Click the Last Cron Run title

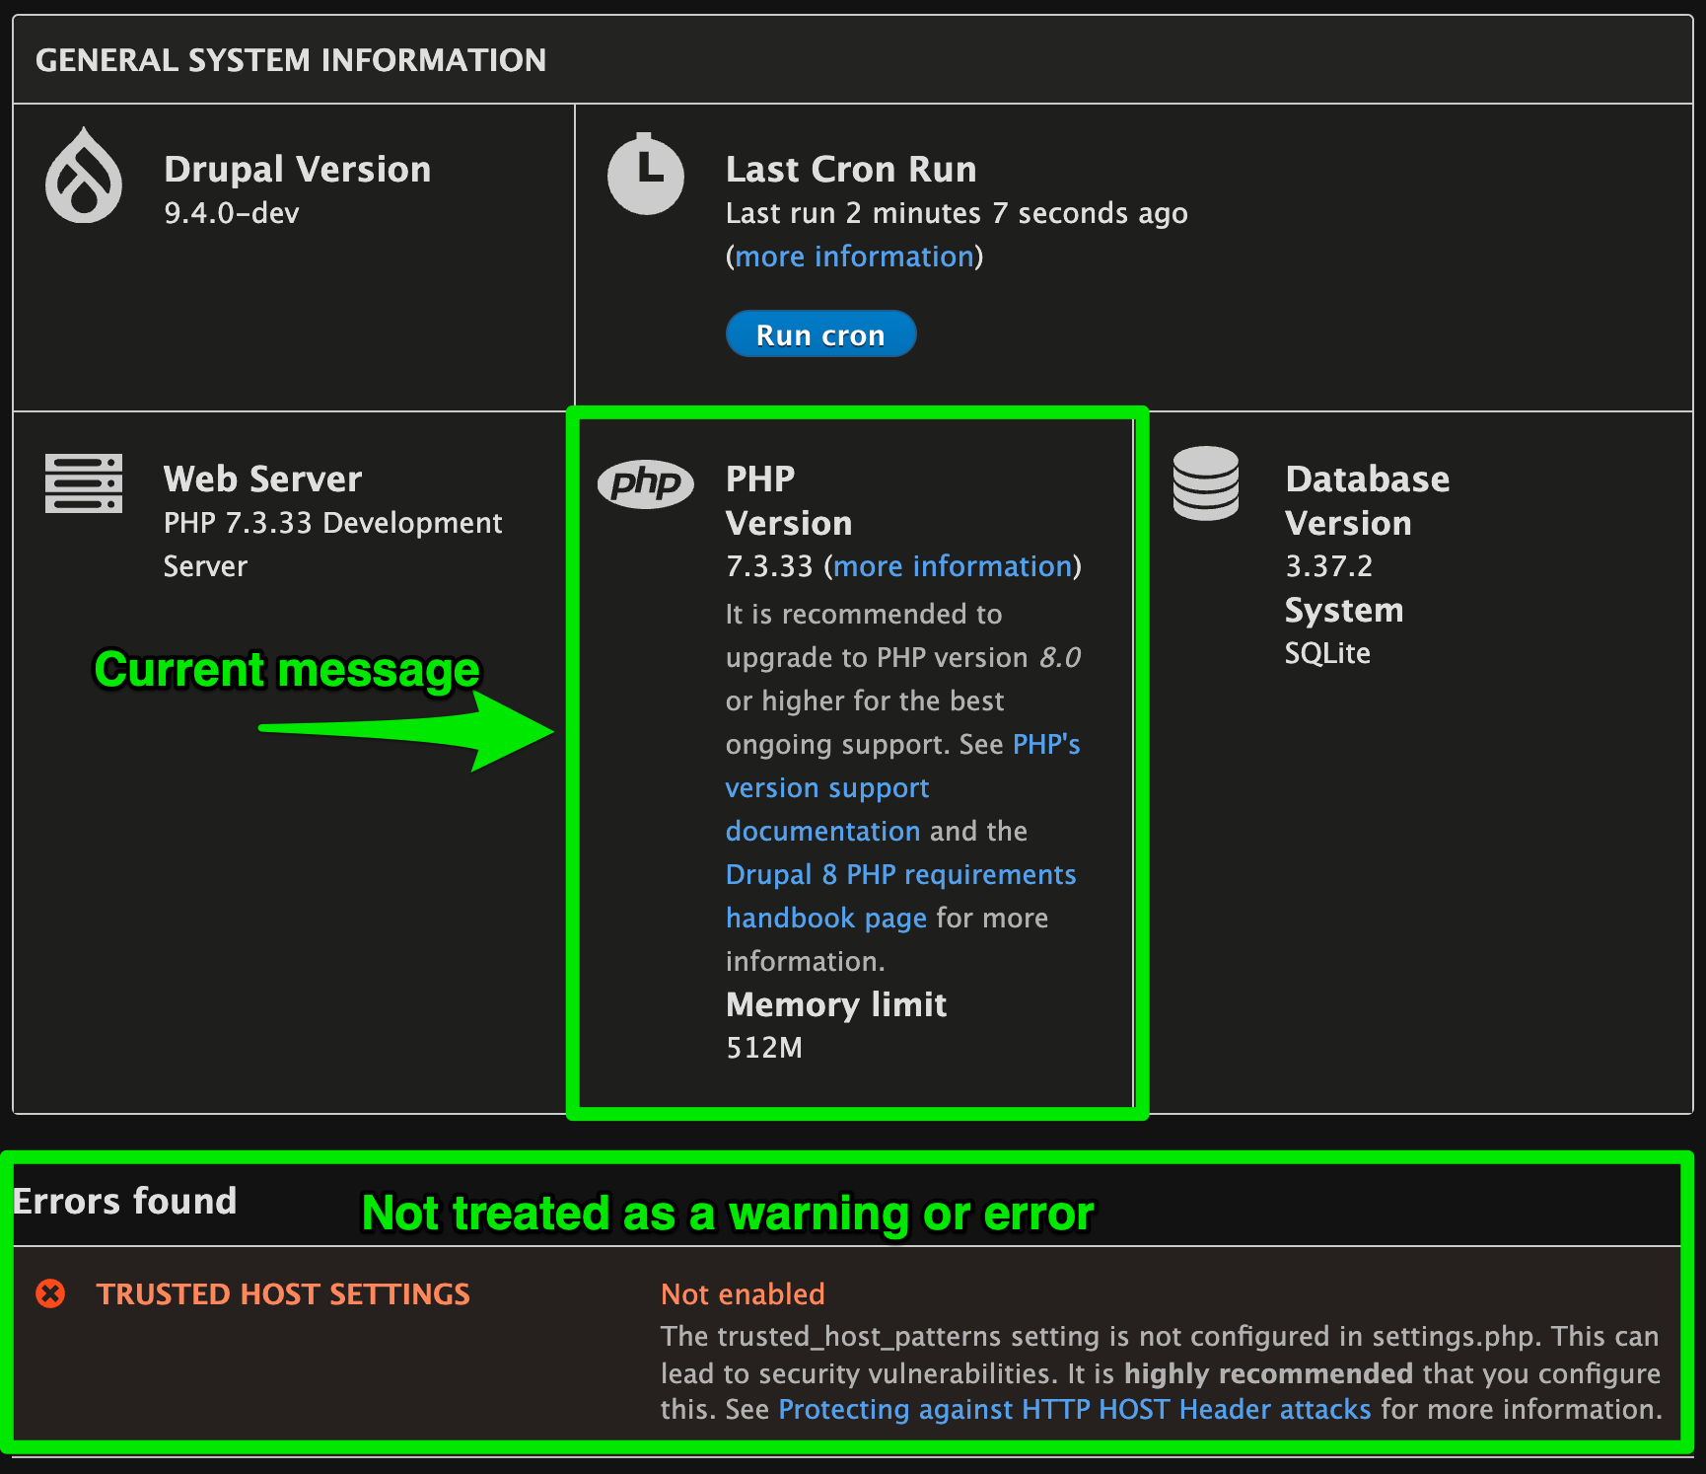[851, 169]
